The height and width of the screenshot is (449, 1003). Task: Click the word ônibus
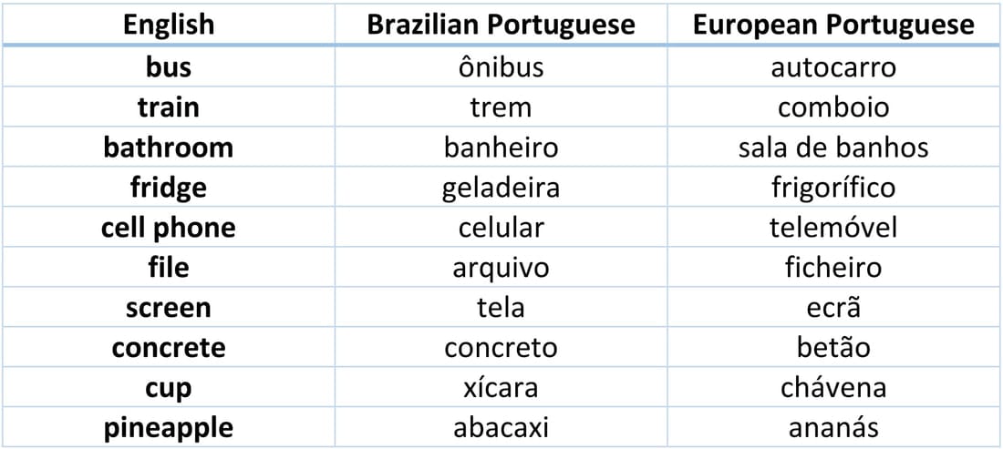pos(501,67)
